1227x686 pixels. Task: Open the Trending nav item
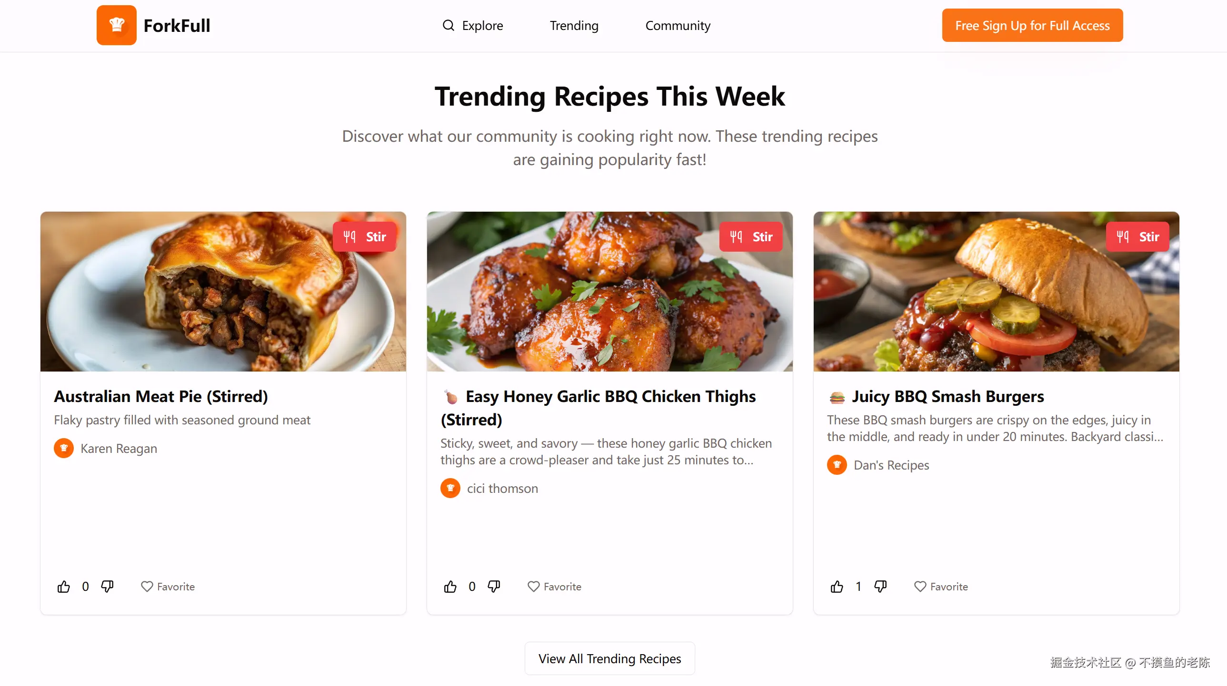[x=574, y=25]
